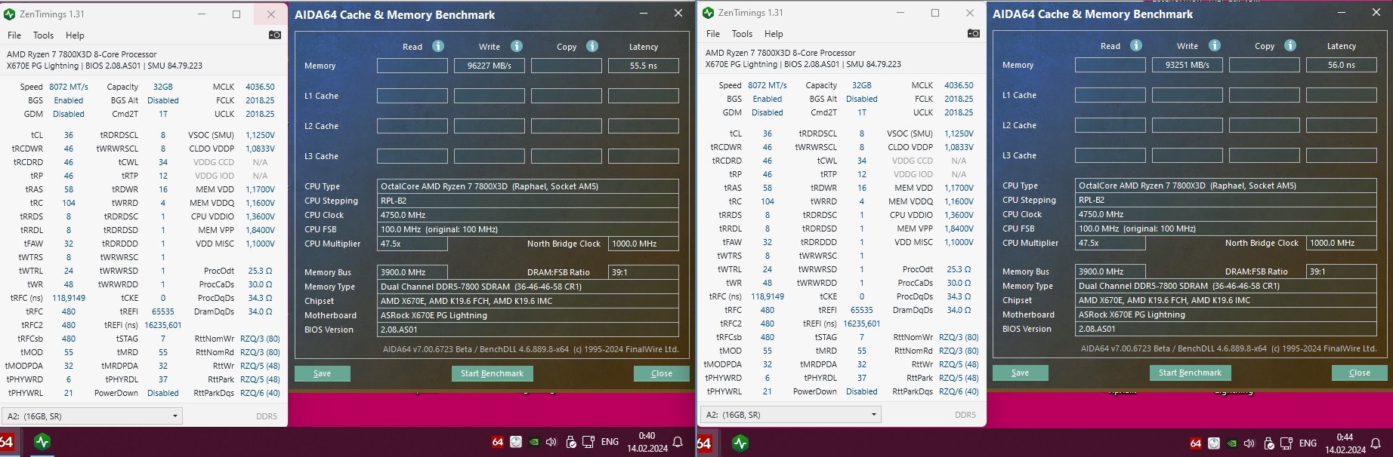Screen dimensions: 1393x457
Task: Click CPU Clock 4750.0 MHz in right AIDA64
Action: pos(1226,214)
